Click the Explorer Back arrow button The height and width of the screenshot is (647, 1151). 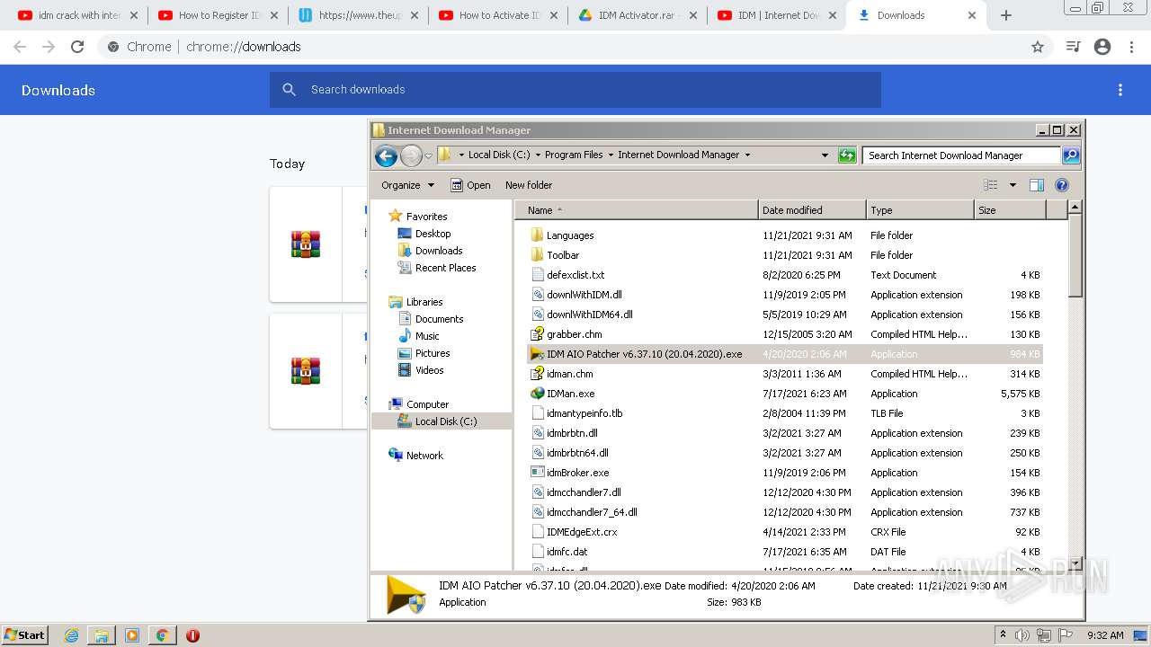(x=386, y=155)
